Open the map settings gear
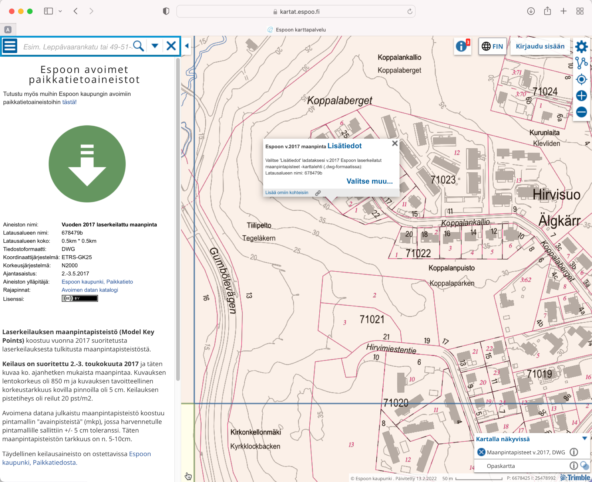Image resolution: width=592 pixels, height=482 pixels. (582, 46)
